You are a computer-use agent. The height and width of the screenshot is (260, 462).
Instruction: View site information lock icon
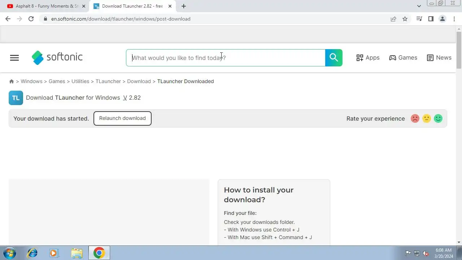(x=45, y=19)
